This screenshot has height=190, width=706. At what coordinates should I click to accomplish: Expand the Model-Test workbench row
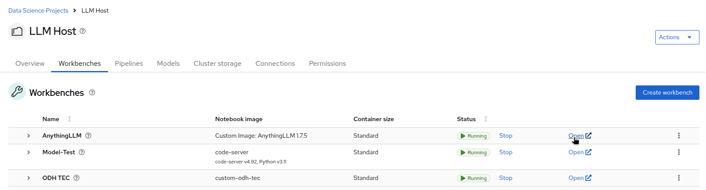[28, 152]
